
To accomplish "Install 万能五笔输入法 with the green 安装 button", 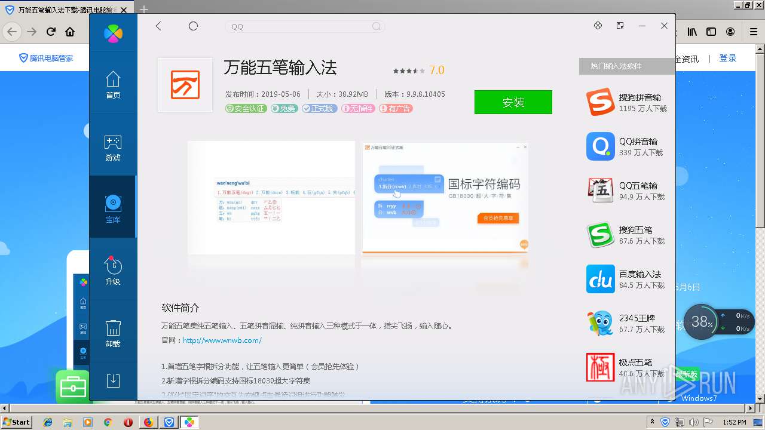I will tap(513, 102).
